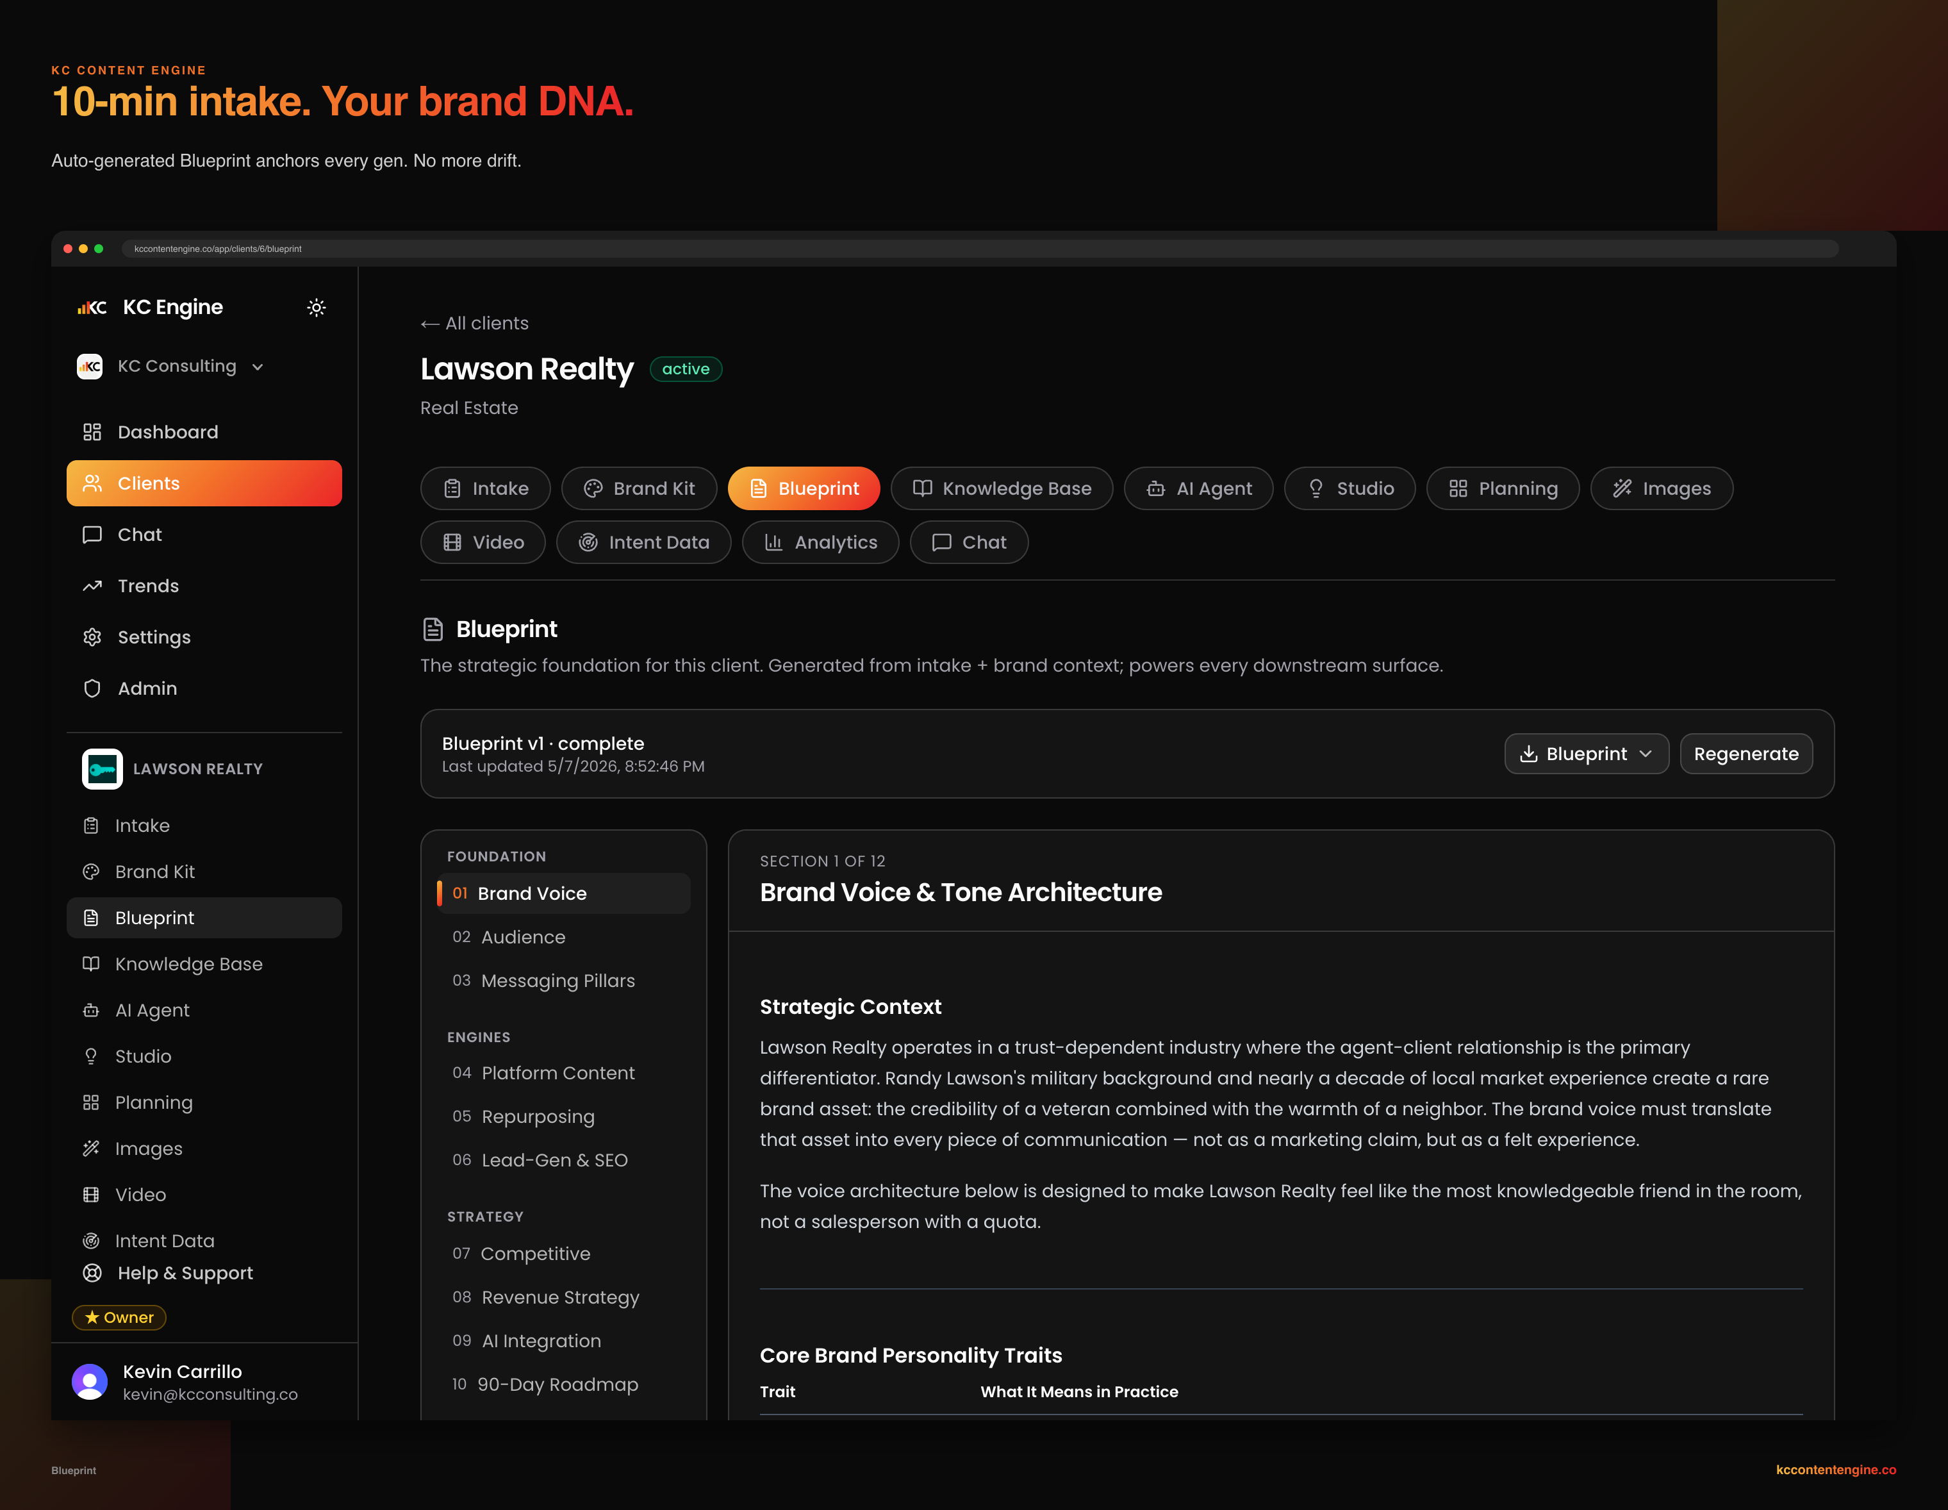Screen dimensions: 1948x1510
Task: Open the Blueprint download dropdown
Action: (1587, 754)
